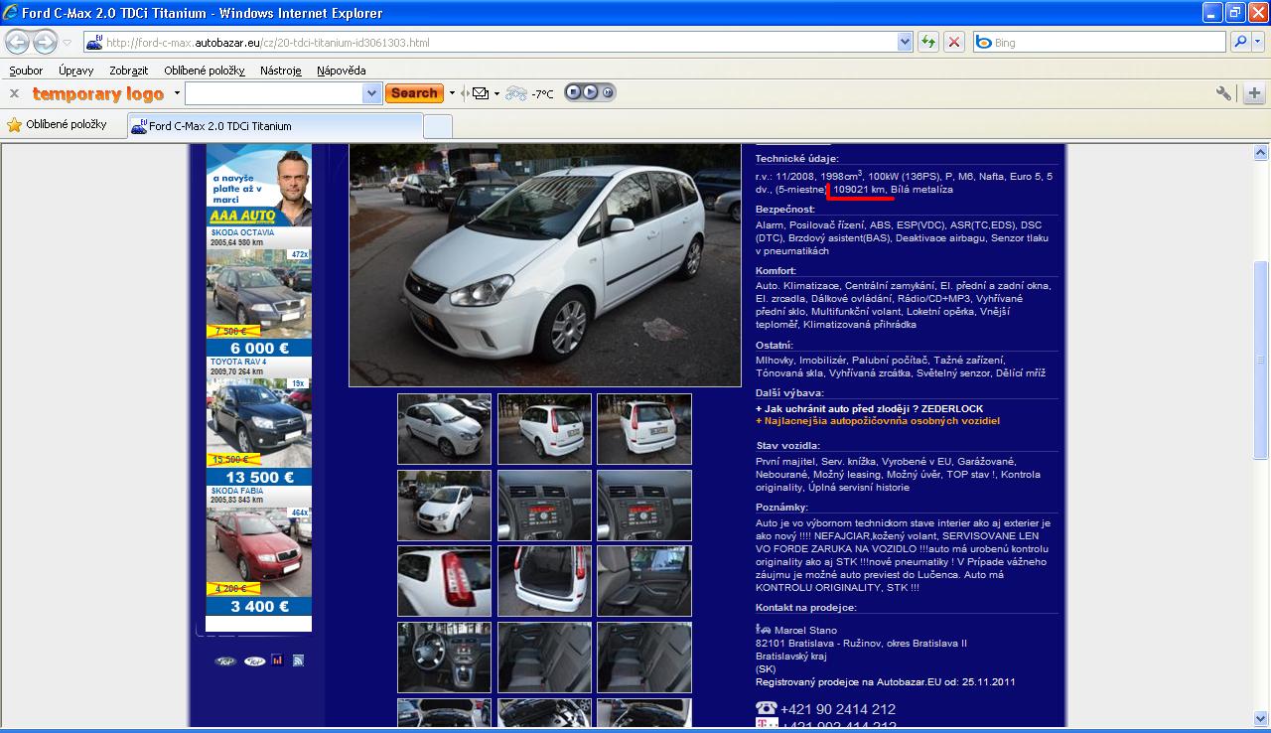
Task: Click the weather cloud icon showing -7°C
Action: pos(516,93)
